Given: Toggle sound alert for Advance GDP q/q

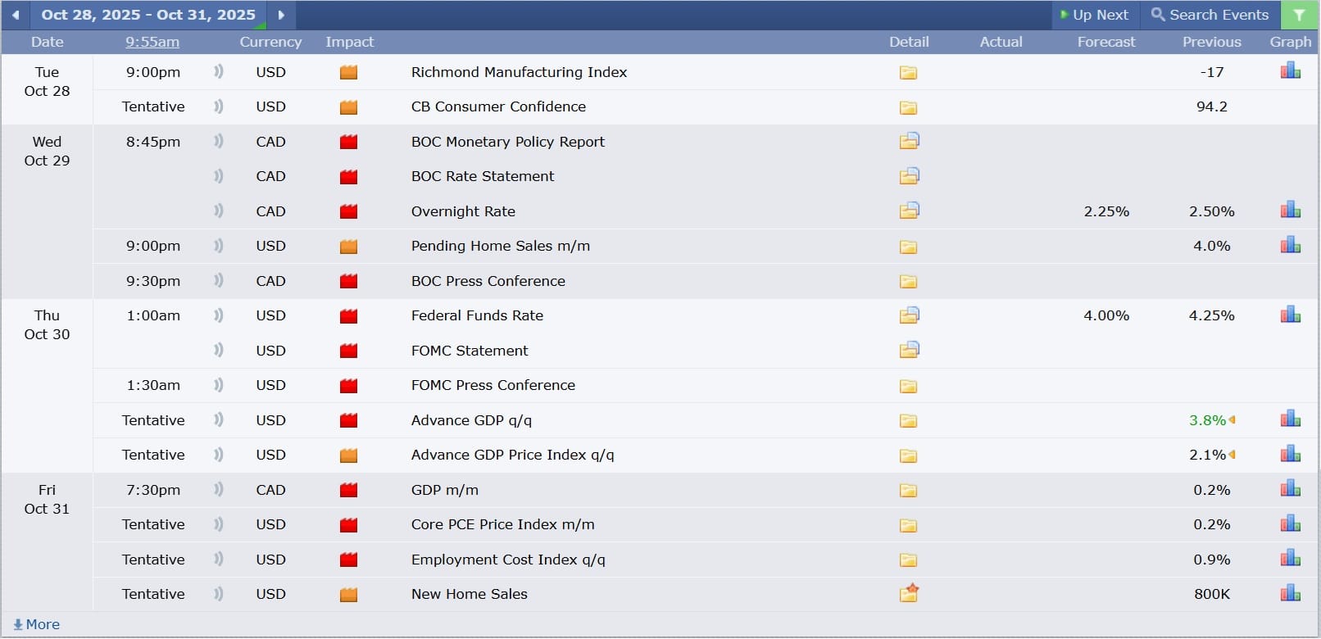Looking at the screenshot, I should click(218, 420).
